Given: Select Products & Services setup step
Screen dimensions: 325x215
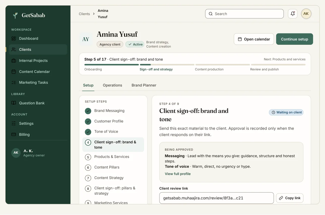Looking at the screenshot, I should coord(113,157).
